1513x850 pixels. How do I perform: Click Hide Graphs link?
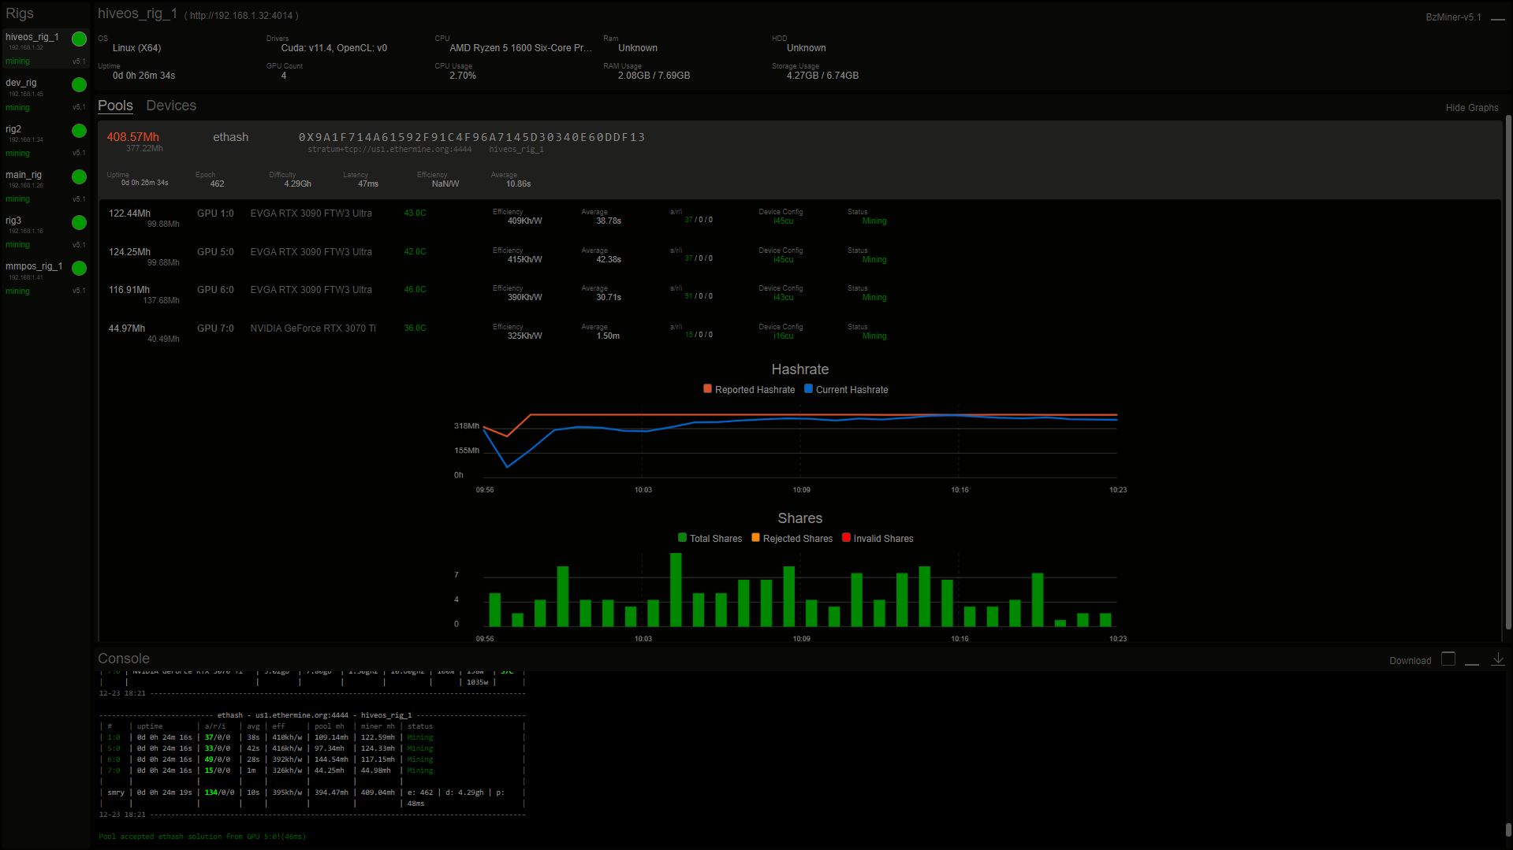[x=1471, y=108]
